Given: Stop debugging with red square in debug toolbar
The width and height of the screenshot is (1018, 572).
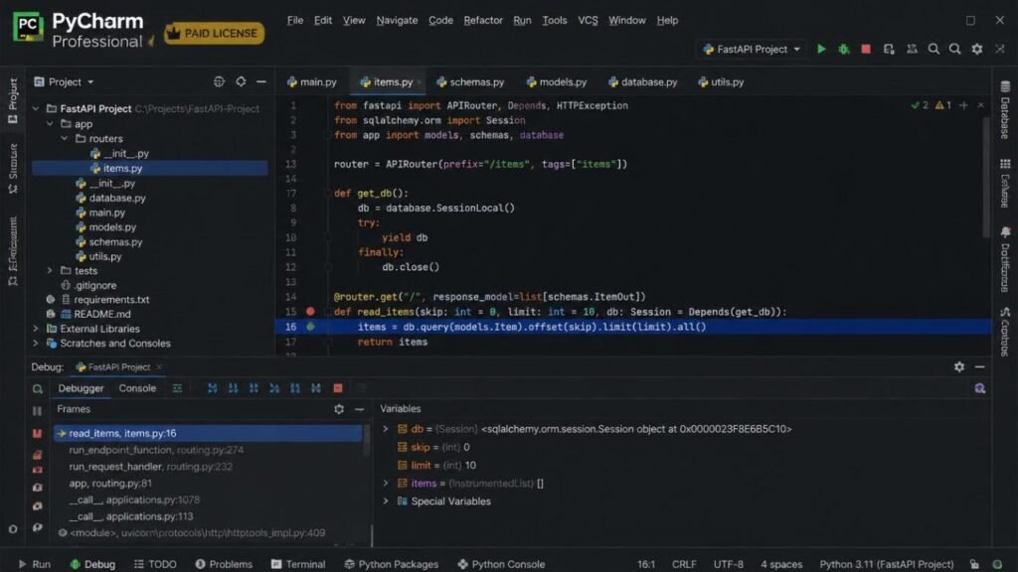Looking at the screenshot, I should coord(338,388).
